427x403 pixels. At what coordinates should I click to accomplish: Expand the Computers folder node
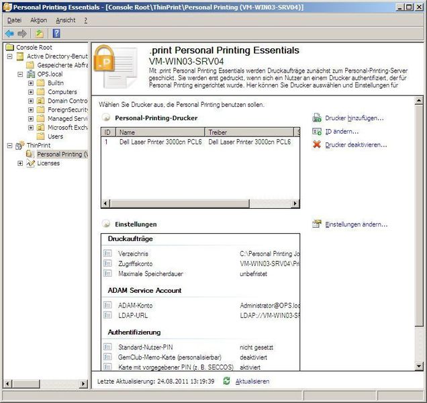tap(31, 92)
